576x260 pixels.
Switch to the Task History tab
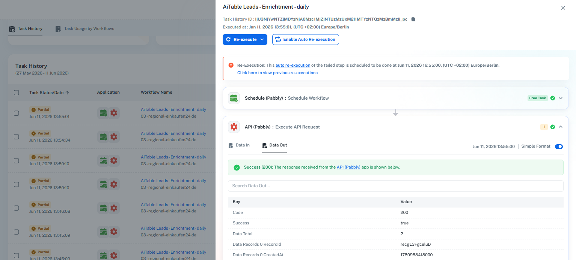click(x=26, y=29)
